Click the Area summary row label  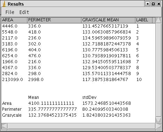pos(7,103)
